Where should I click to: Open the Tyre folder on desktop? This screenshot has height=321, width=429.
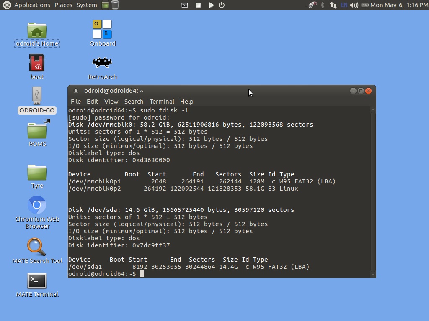click(x=37, y=172)
